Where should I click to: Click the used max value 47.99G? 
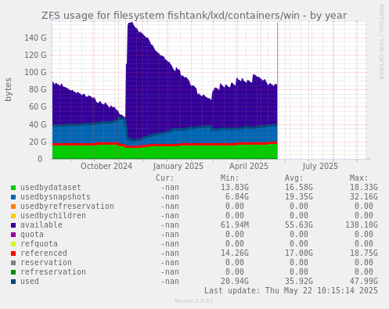(364, 282)
